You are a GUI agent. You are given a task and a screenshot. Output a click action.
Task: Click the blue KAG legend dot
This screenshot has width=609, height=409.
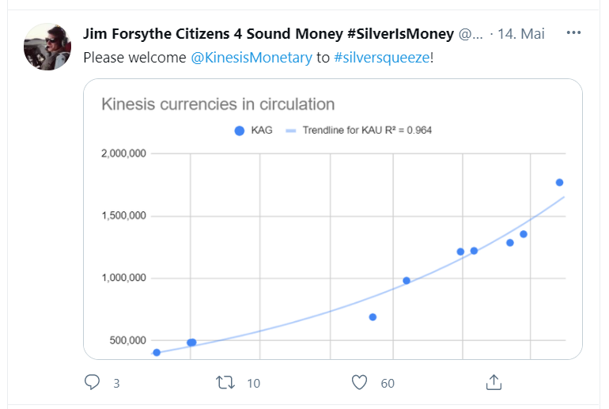coord(240,131)
